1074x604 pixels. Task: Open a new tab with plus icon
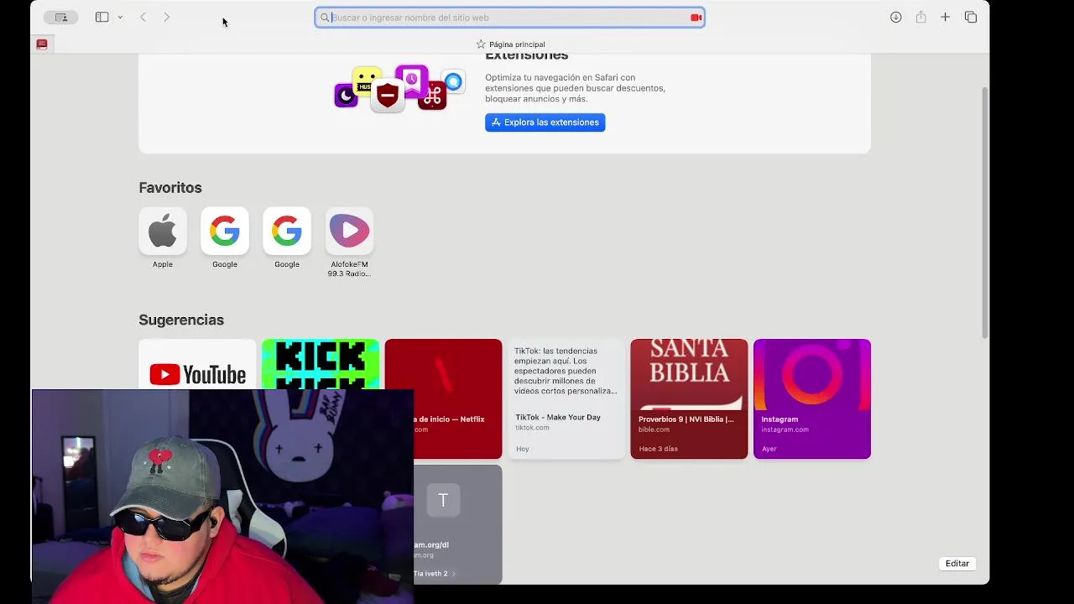tap(945, 17)
